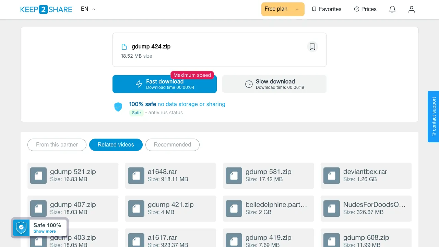Screen dimensions: 439x247
Task: Click the 'Size: 326.67 MB' text
Action: (x=364, y=212)
